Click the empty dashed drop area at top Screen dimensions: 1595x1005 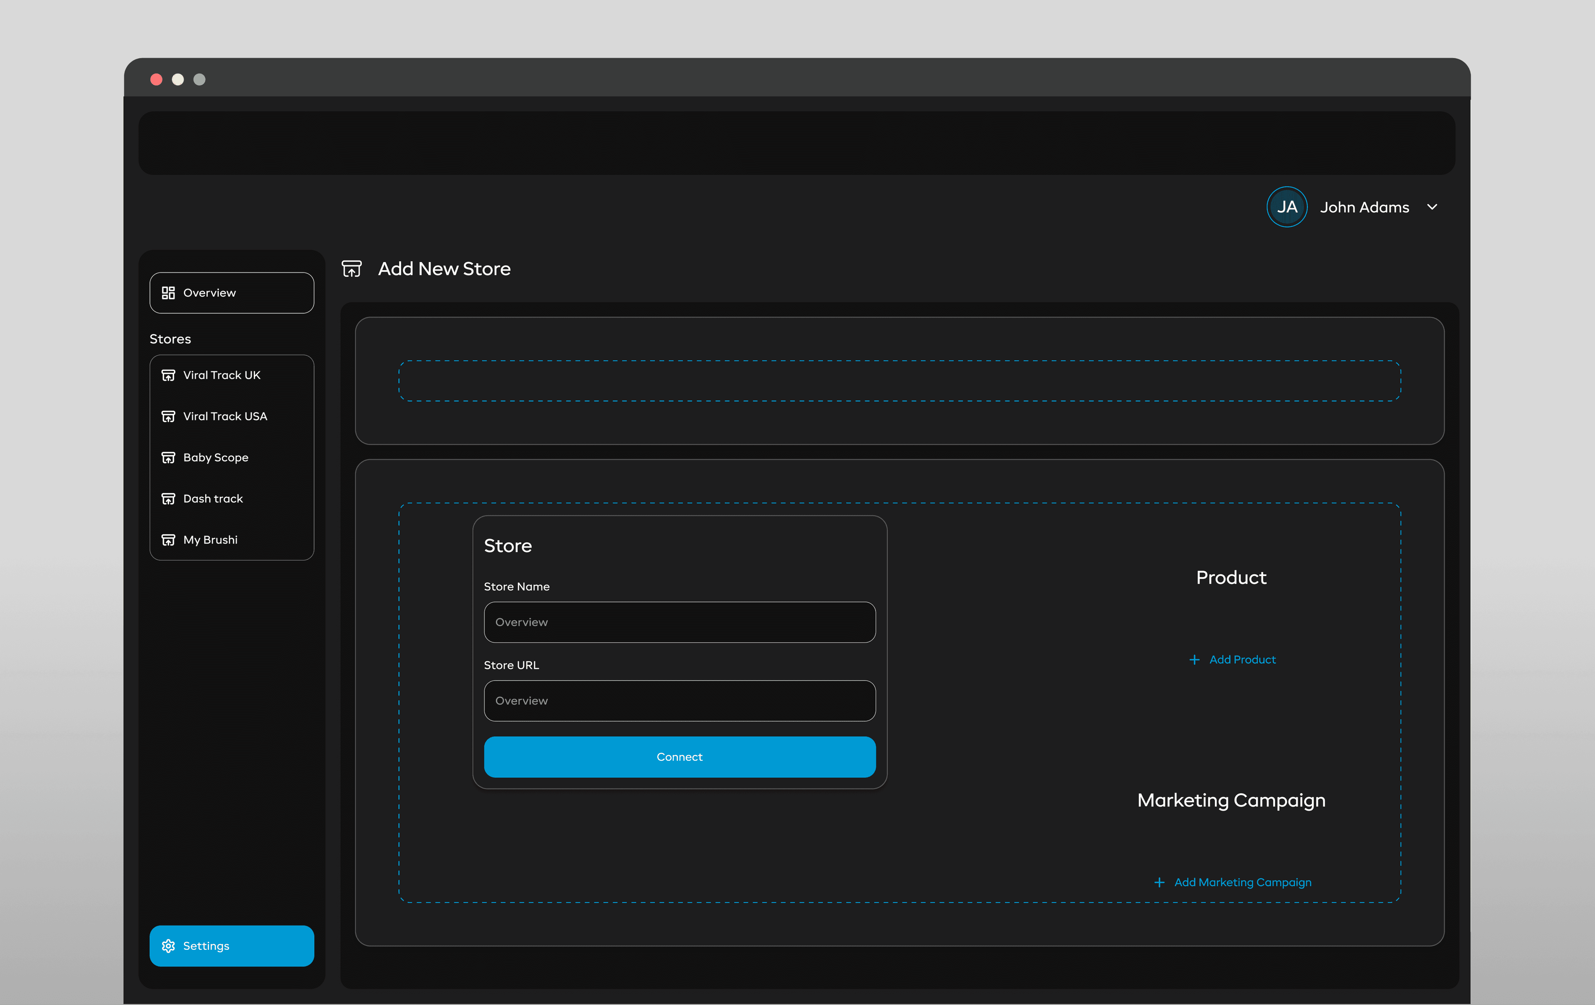[x=900, y=381]
